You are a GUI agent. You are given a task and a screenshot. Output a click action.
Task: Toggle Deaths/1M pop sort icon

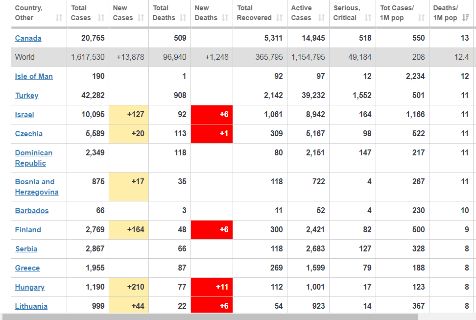click(x=465, y=18)
